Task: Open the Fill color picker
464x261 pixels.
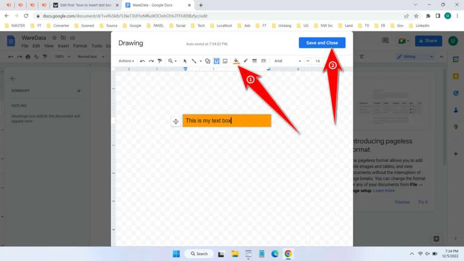Action: (x=236, y=61)
